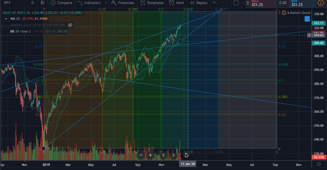
Task: Click the 20.27M volume axis label
Action: [318, 157]
